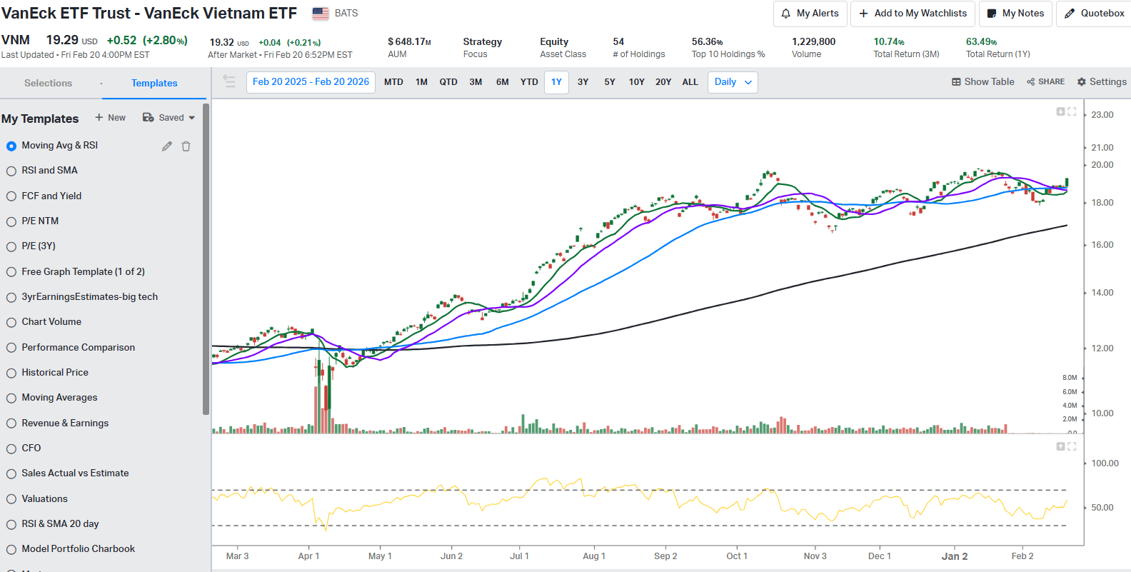
Task: Open My Notes
Action: [1015, 14]
